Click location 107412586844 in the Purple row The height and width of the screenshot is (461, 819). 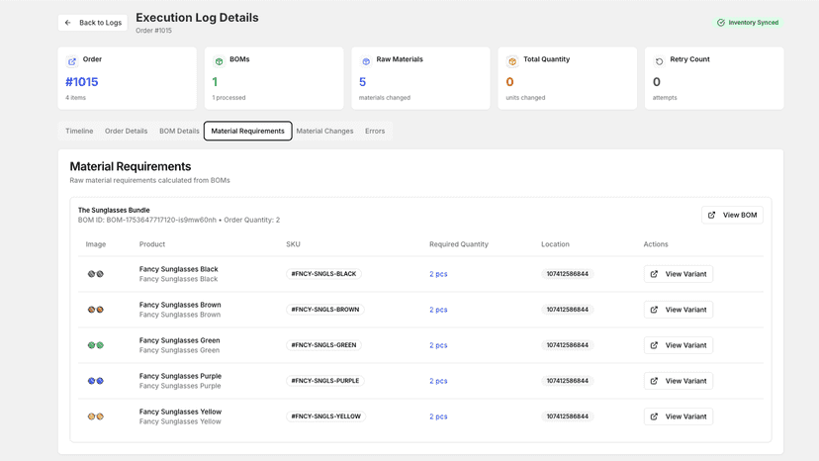[567, 381]
